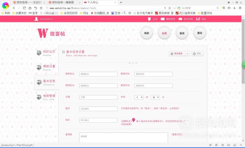Open the 购物 bookmark folder
The width and height of the screenshot is (245, 148).
coord(6,13)
